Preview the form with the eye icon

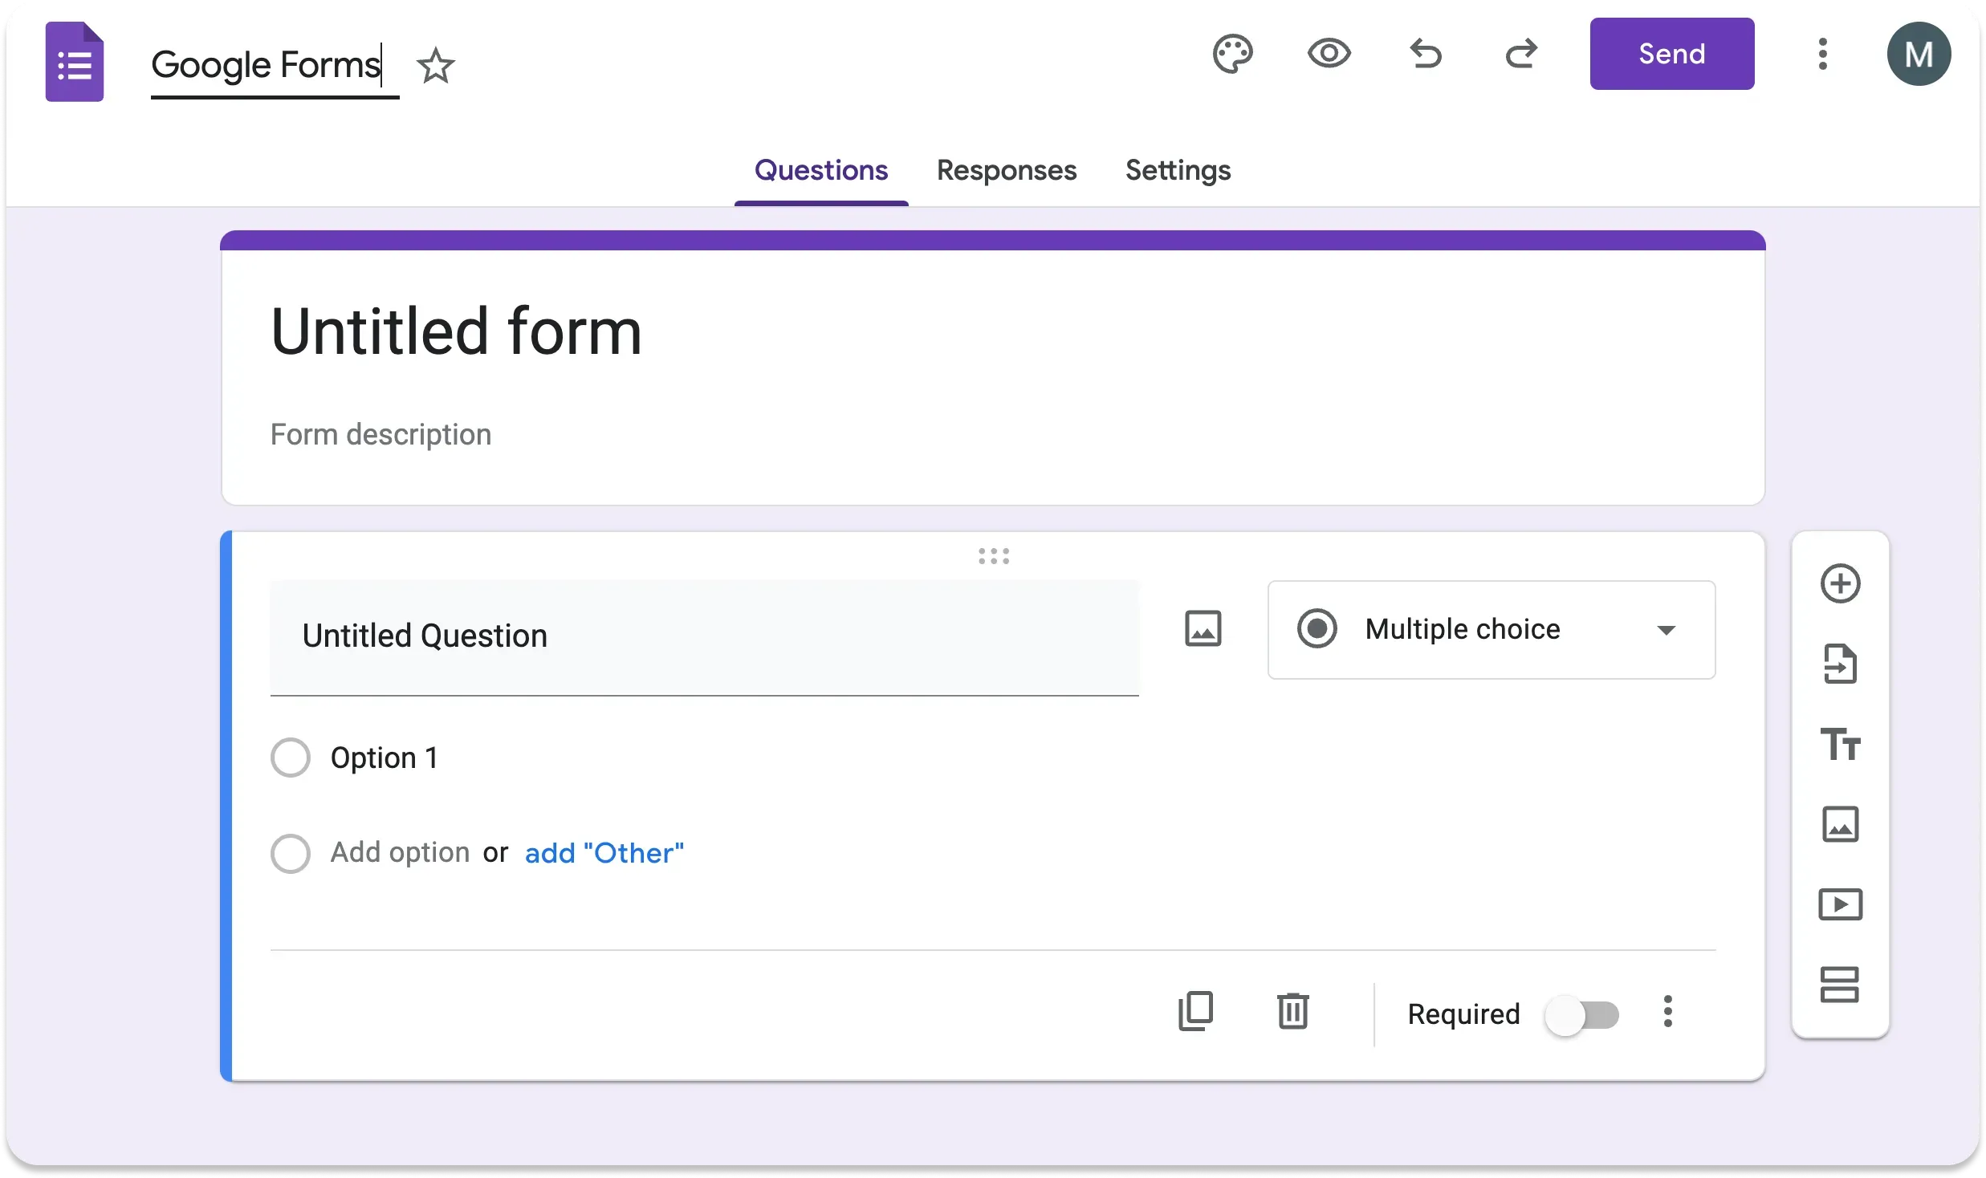(1329, 54)
